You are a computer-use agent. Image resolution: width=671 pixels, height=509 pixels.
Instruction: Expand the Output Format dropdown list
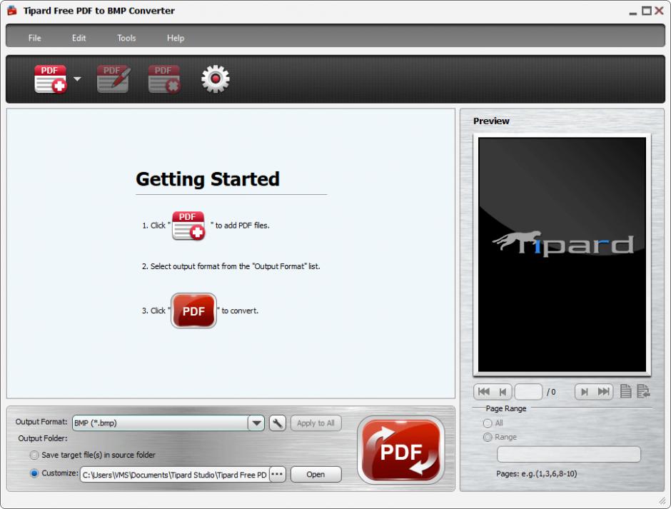pos(256,423)
